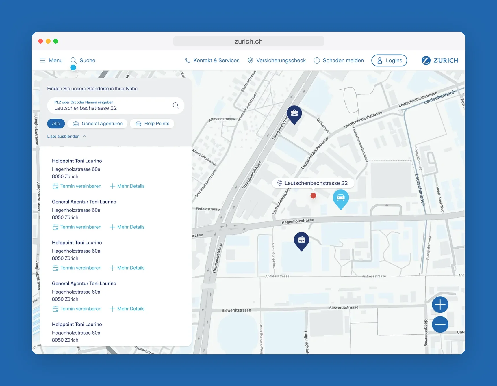The width and height of the screenshot is (497, 386).
Task: Open Versicherungscheck in the navigation
Action: [277, 60]
